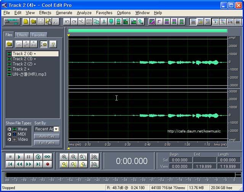Click the '44100 ?16-bit ?Stereo' status entry
The image size is (244, 192).
tap(168, 188)
